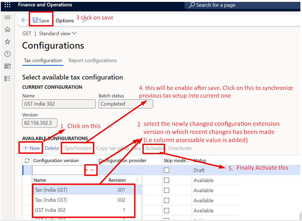Sort by Configuration provider column header
The height and width of the screenshot is (221, 302).
122,160
